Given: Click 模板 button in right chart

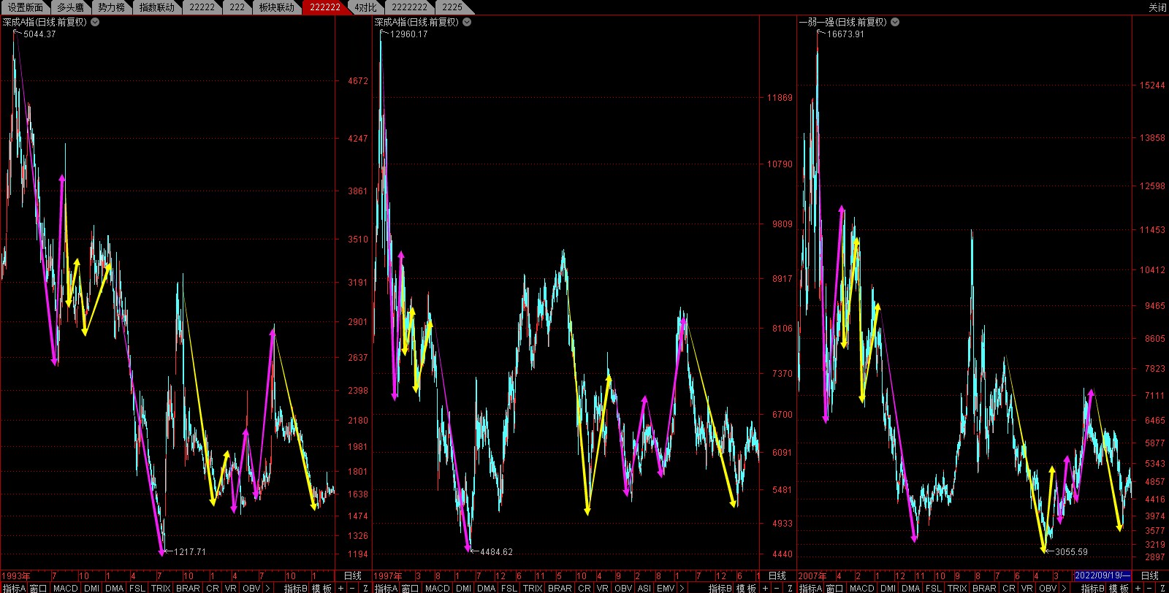Looking at the screenshot, I should [x=1119, y=588].
